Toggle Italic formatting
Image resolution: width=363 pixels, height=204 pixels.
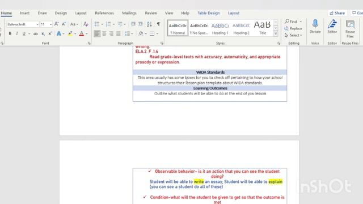(17, 33)
